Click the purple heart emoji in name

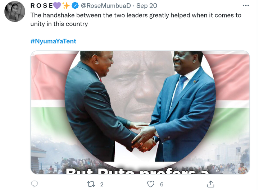(x=57, y=6)
